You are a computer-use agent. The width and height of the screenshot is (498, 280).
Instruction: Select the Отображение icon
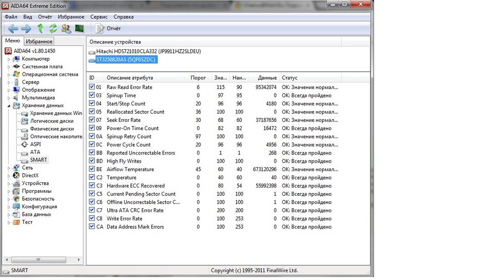[x=16, y=90]
